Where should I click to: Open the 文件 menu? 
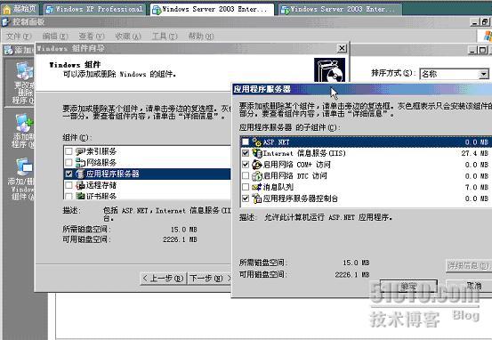[19, 36]
